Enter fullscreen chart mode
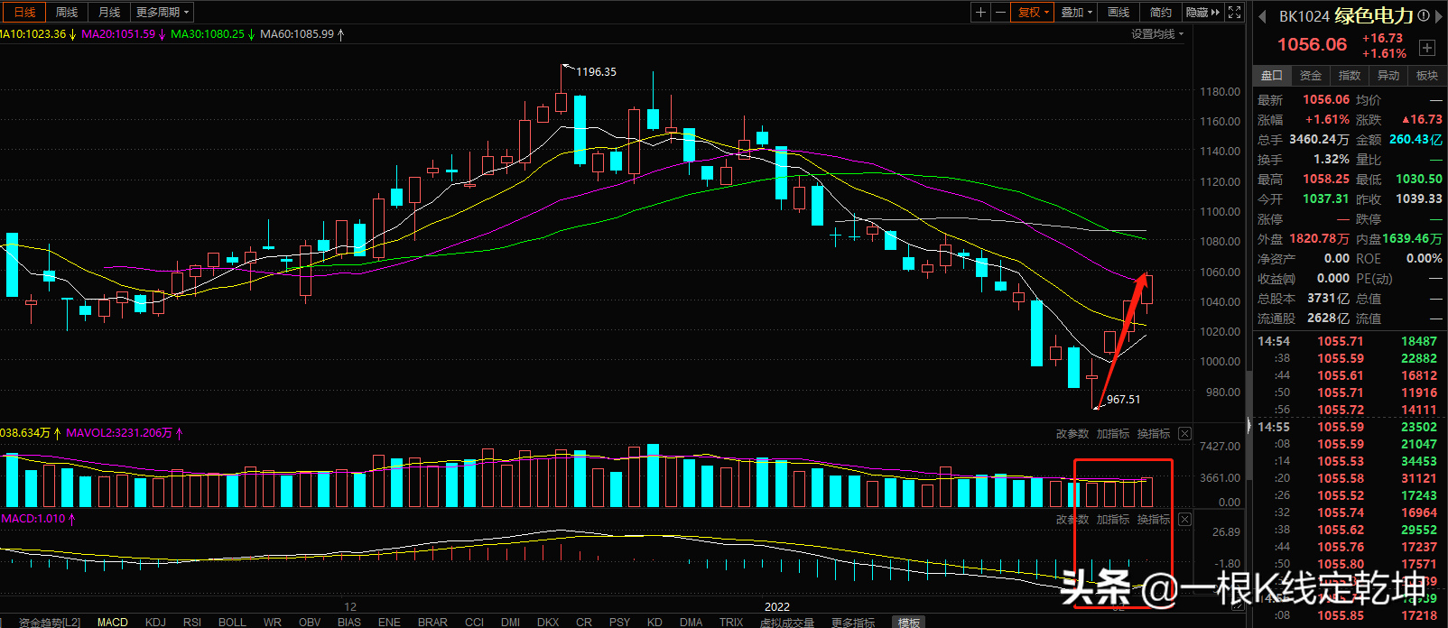 (1235, 12)
